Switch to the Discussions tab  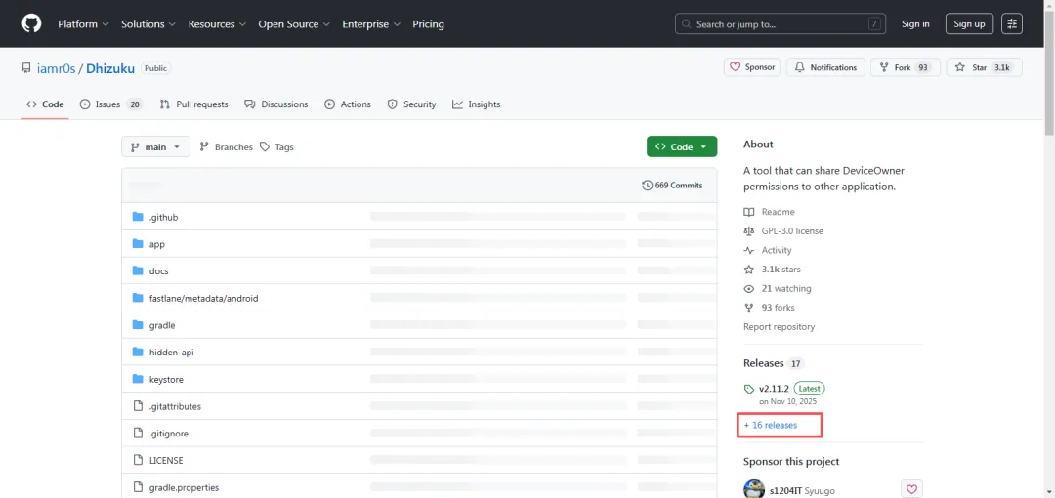tap(275, 104)
